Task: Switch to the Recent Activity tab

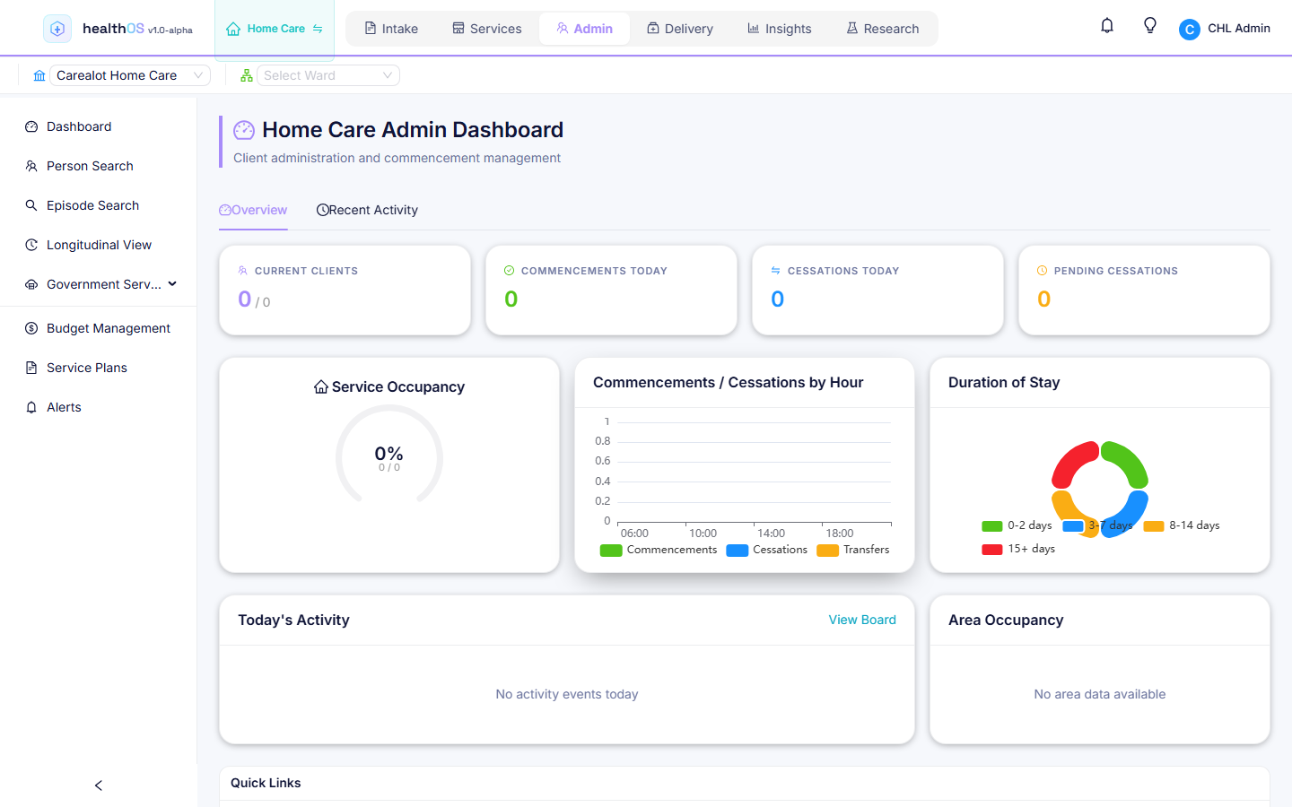Action: [x=367, y=210]
